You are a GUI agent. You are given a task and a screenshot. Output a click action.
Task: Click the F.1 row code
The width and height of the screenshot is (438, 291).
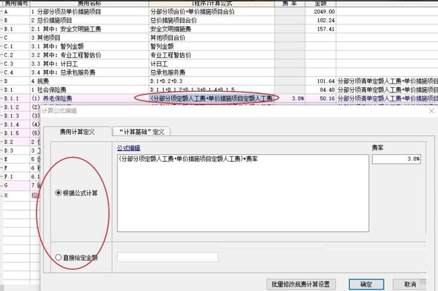9,176
